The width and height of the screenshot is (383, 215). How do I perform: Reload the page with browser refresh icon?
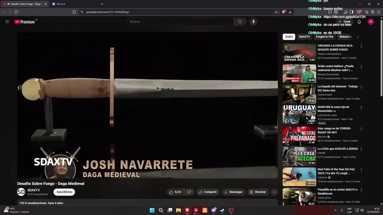pos(16,12)
